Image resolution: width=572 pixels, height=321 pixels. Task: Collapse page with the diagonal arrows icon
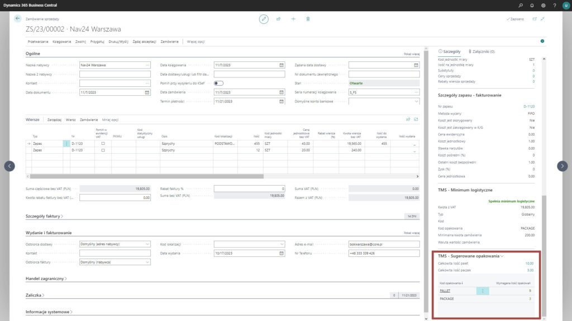point(542,19)
